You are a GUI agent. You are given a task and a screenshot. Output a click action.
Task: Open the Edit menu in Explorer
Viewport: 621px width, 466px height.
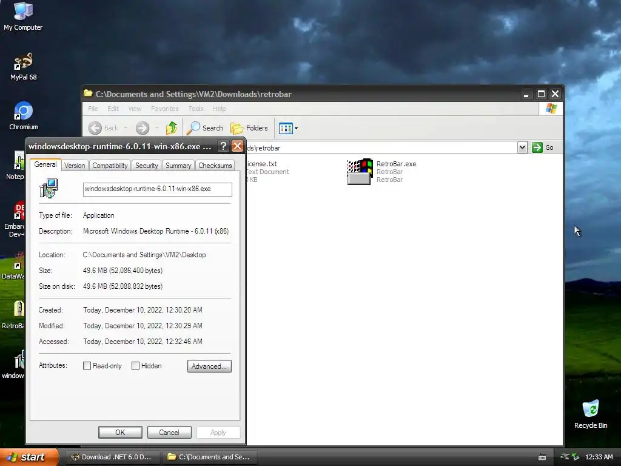113,109
